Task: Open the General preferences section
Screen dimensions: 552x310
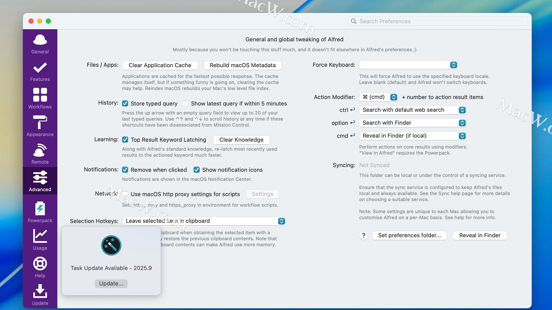Action: [x=40, y=44]
